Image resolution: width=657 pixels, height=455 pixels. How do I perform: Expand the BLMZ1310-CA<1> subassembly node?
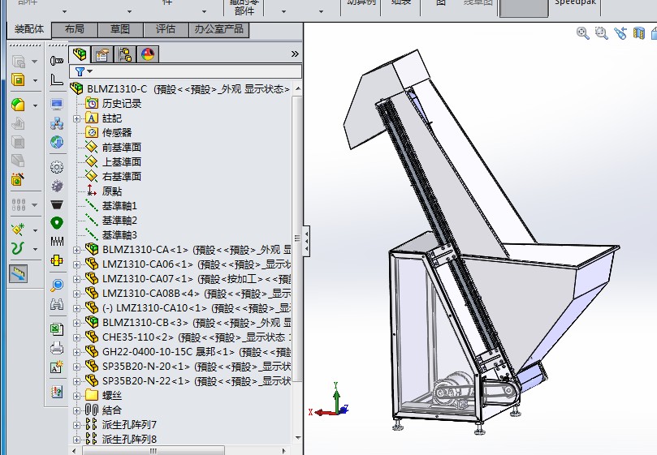pyautogui.click(x=76, y=250)
